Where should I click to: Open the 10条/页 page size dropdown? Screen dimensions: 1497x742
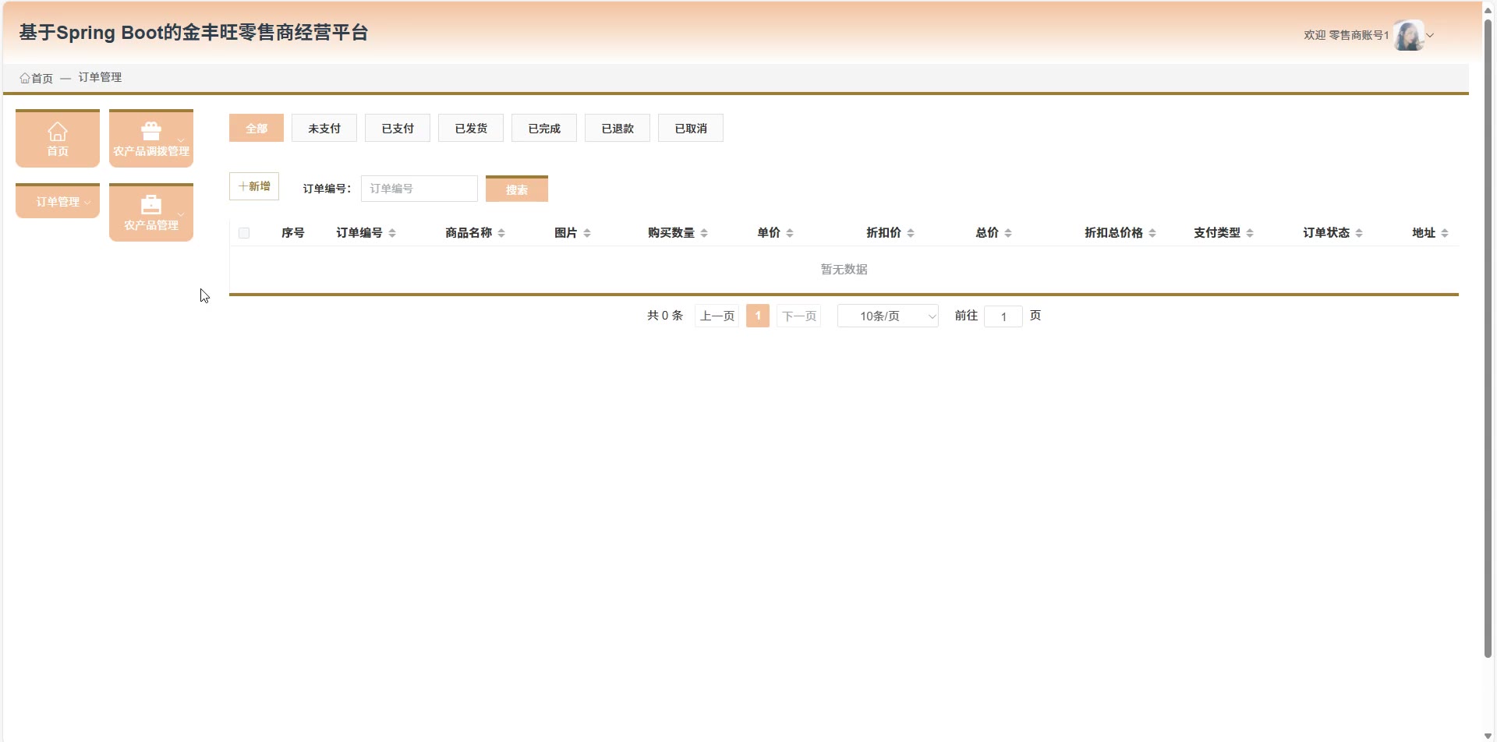tap(888, 316)
